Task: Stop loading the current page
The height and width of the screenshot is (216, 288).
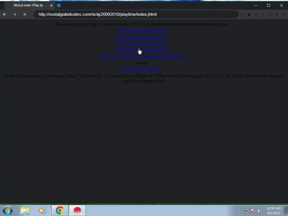Action: [25, 14]
